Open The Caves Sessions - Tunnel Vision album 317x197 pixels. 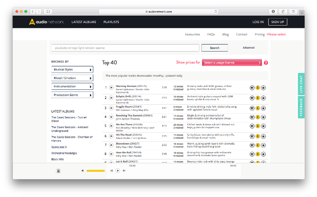69,119
